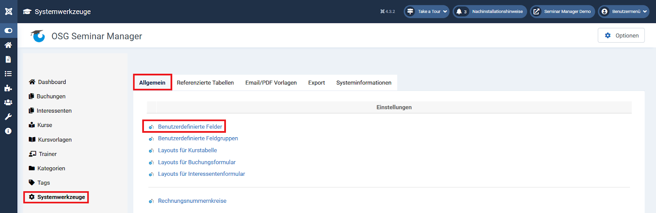
Task: Switch to Referenzierte Tabellen tab
Action: [205, 82]
